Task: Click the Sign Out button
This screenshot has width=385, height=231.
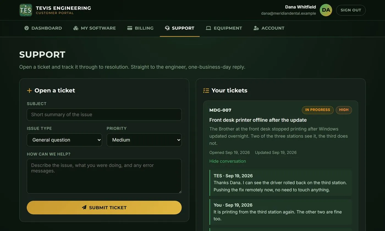Action: [x=351, y=10]
